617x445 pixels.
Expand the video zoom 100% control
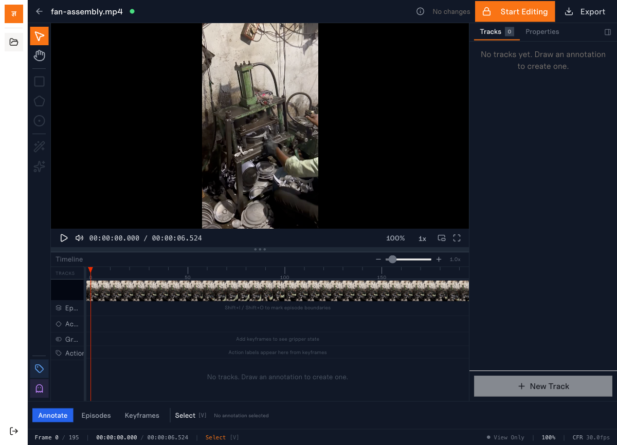[395, 238]
